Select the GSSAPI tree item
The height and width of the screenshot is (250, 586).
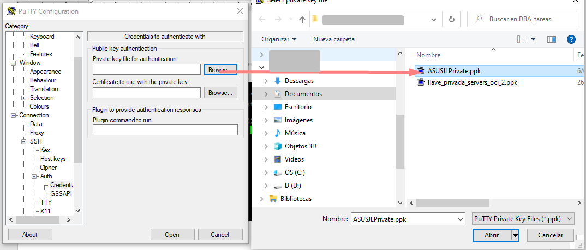point(61,194)
